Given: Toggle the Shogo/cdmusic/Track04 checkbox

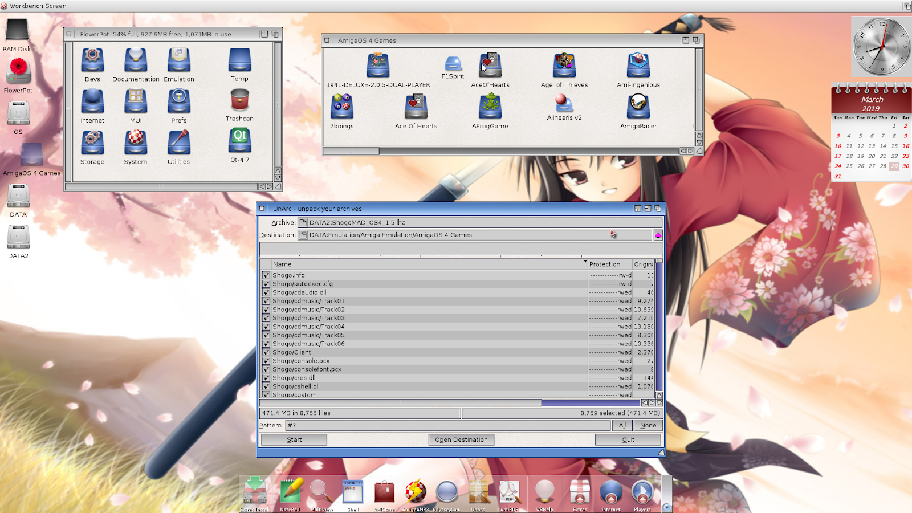Looking at the screenshot, I should (266, 327).
